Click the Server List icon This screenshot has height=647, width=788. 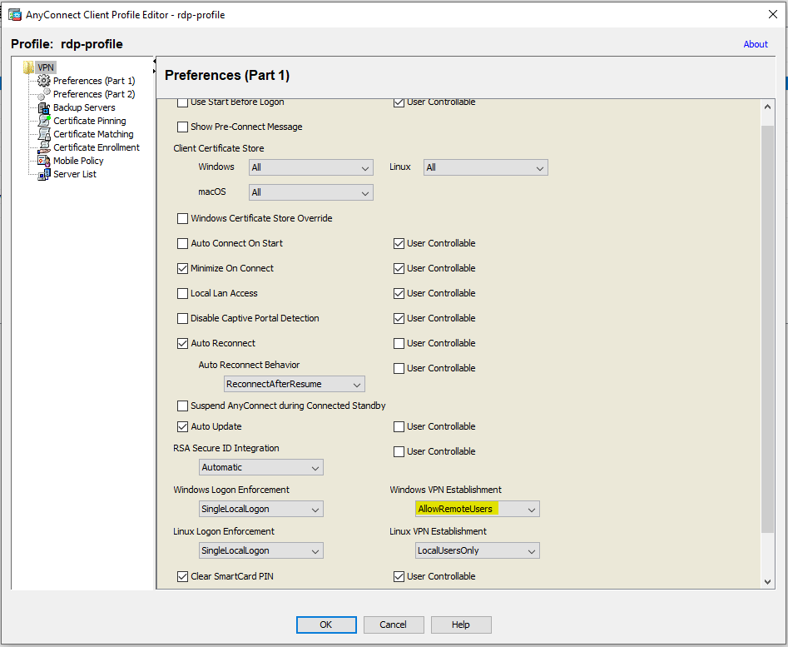click(44, 174)
